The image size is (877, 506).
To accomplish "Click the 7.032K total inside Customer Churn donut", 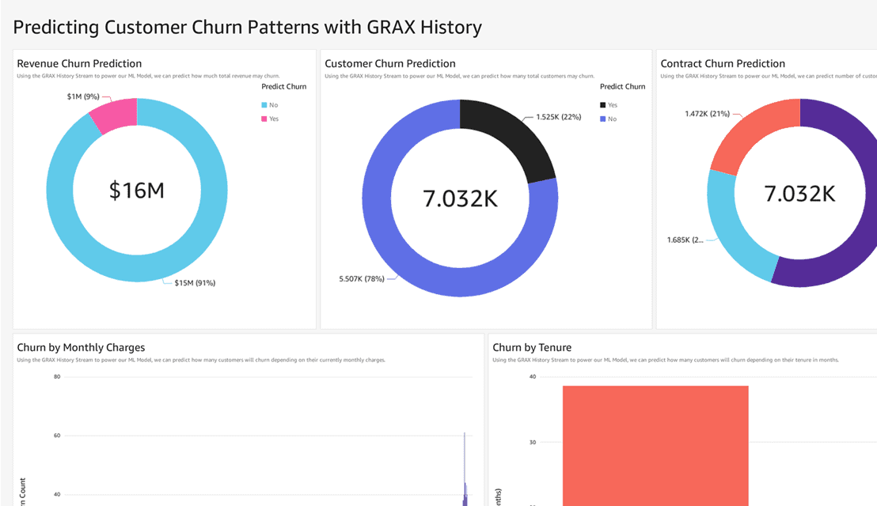I will pos(460,198).
